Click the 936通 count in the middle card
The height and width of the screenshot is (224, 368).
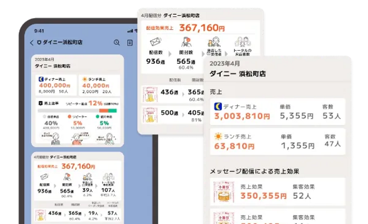pyautogui.click(x=155, y=61)
